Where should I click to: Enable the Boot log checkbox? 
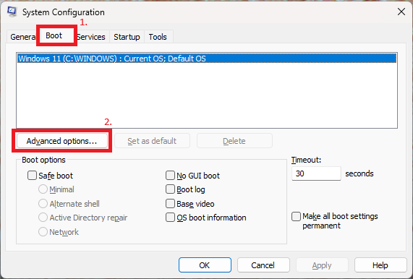[x=170, y=189]
